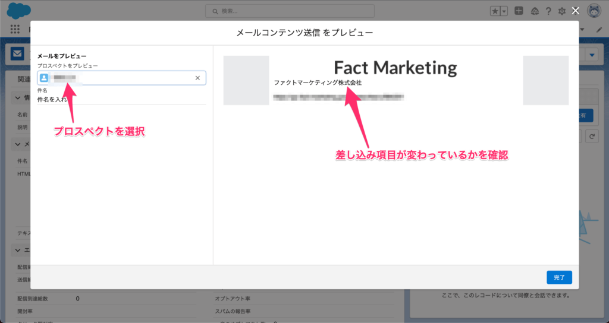Screen dimensions: 609x323
Task: Click the global 検索 search box
Action: (290, 11)
